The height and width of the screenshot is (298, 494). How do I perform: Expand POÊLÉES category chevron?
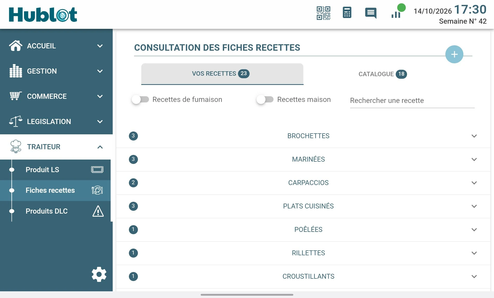pyautogui.click(x=474, y=230)
